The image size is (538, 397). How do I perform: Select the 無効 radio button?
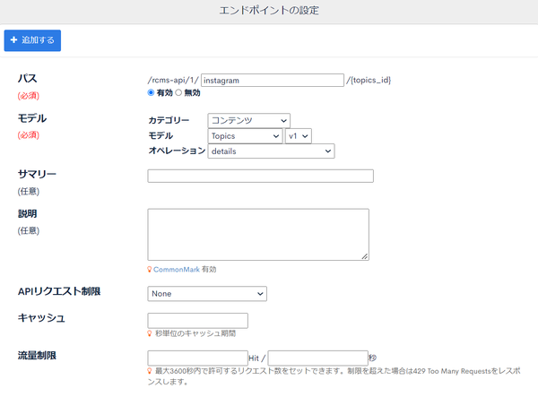(x=178, y=92)
